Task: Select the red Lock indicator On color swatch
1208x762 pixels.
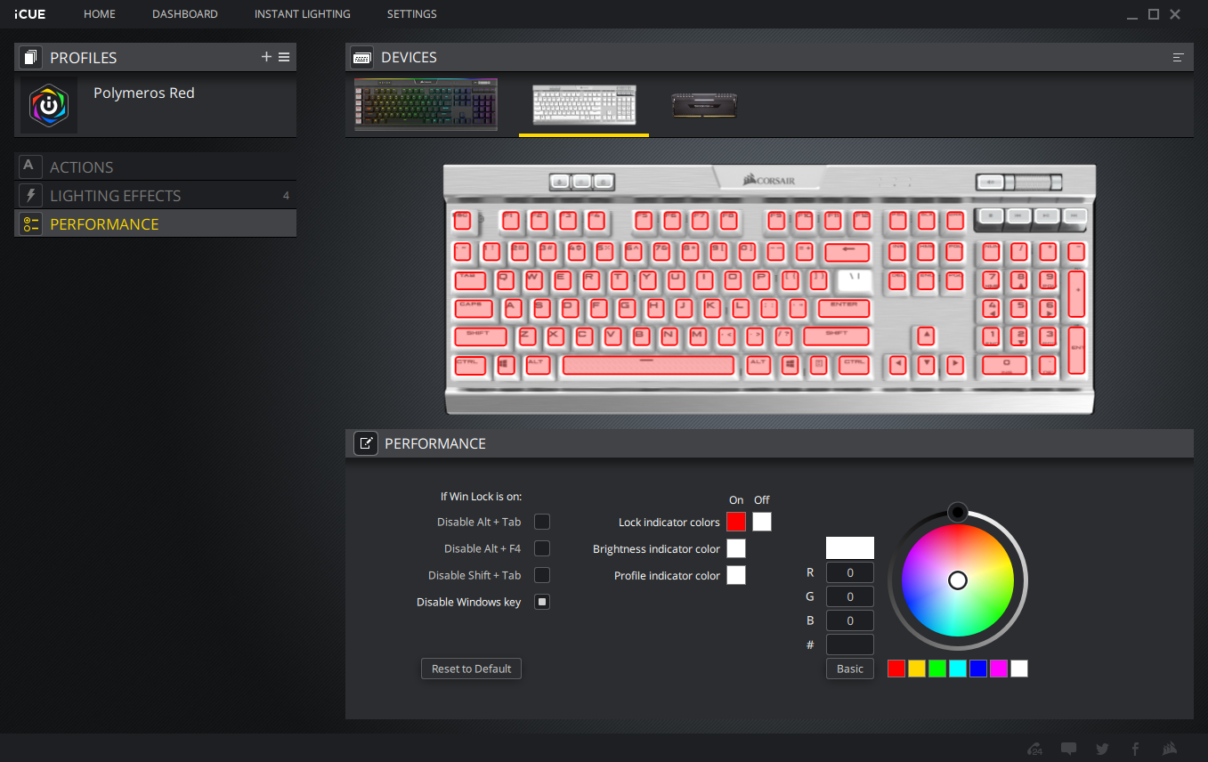Action: [736, 522]
